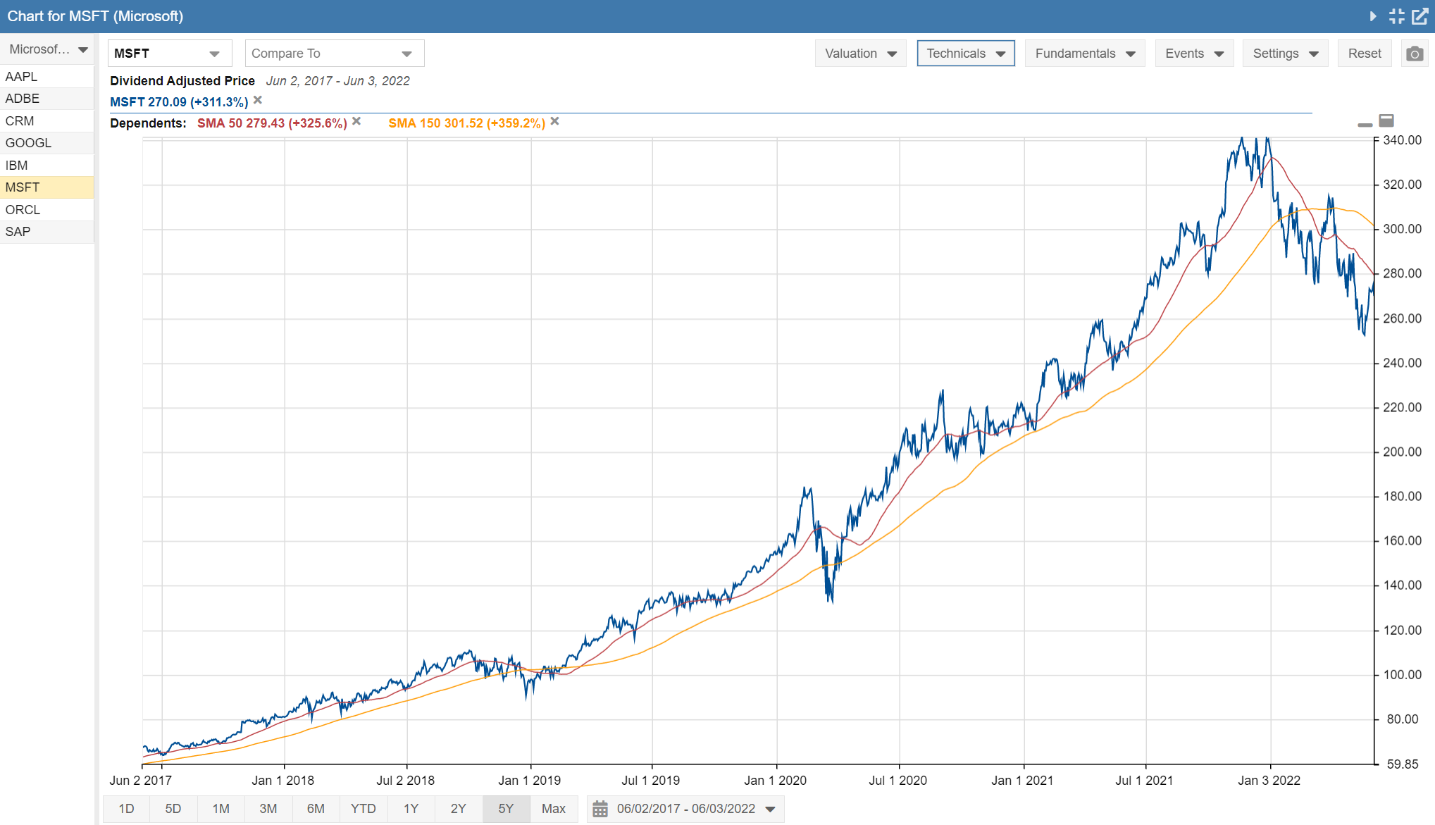This screenshot has height=825, width=1435.
Task: Open chart in new window icon
Action: pyautogui.click(x=1420, y=16)
